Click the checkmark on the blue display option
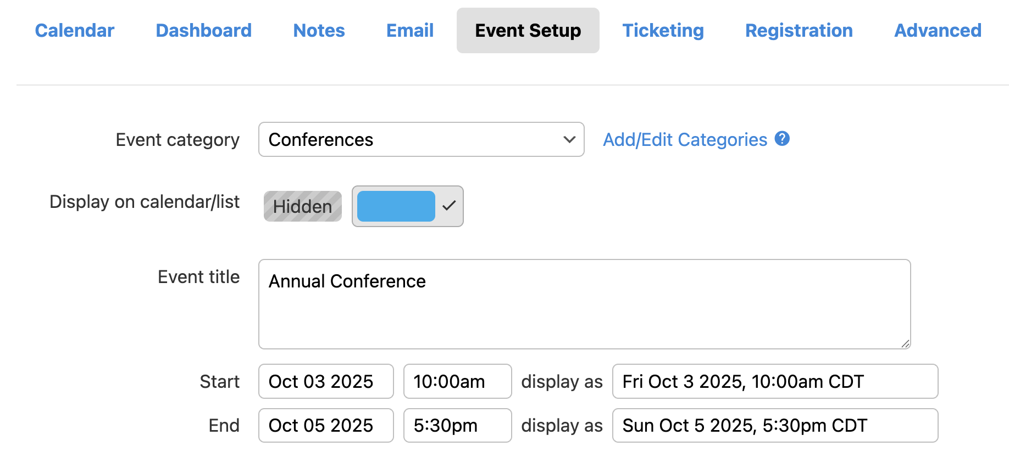1009x452 pixels. tap(449, 206)
